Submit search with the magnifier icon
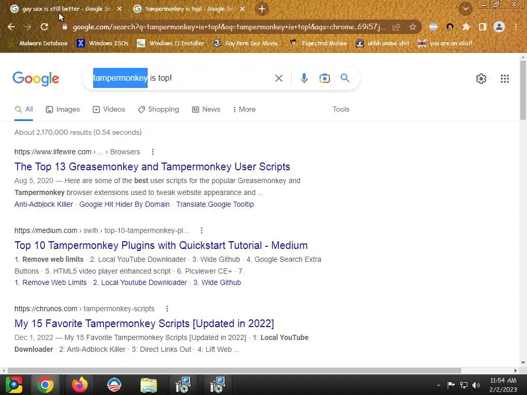Image resolution: width=527 pixels, height=395 pixels. [345, 78]
